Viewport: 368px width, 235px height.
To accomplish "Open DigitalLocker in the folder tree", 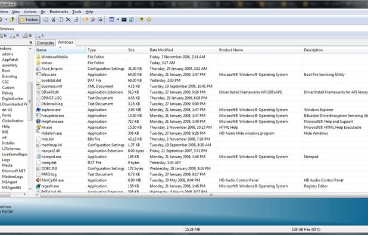I will pyautogui.click(x=13, y=98).
